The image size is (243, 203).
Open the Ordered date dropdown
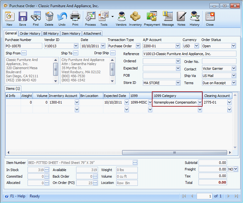(178, 61)
